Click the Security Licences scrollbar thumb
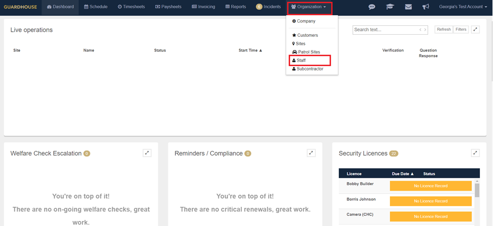493x226 pixels. click(x=477, y=190)
